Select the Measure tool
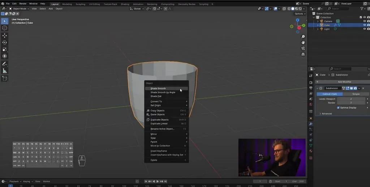Image resolution: width=370 pixels, height=187 pixels. tap(4, 71)
